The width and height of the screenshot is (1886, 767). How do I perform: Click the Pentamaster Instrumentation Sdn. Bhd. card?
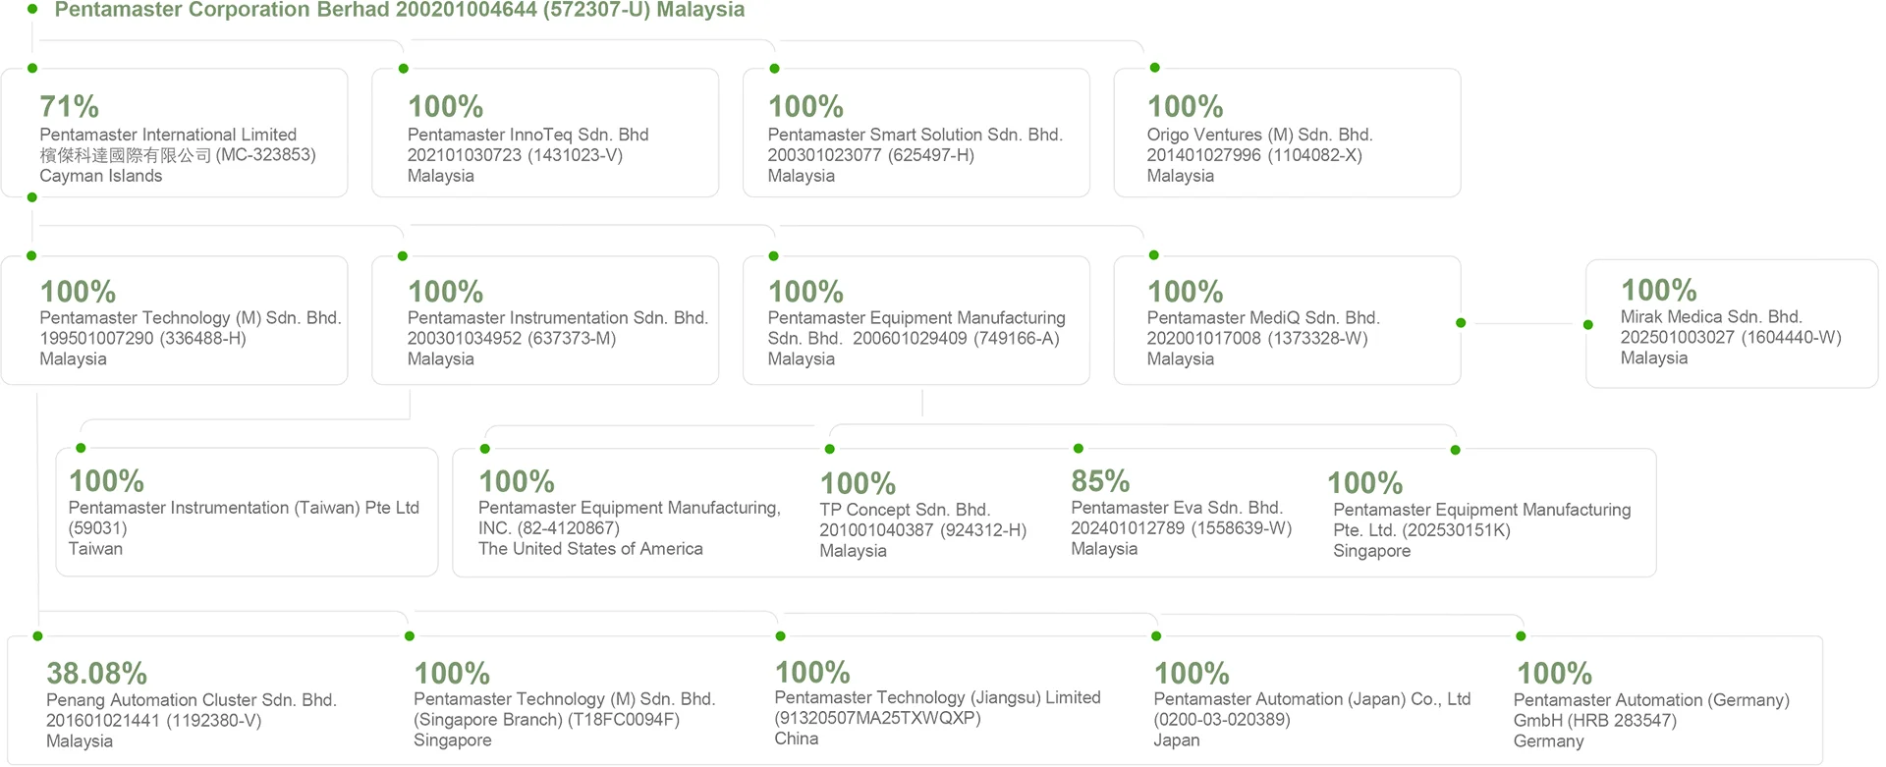click(x=545, y=320)
